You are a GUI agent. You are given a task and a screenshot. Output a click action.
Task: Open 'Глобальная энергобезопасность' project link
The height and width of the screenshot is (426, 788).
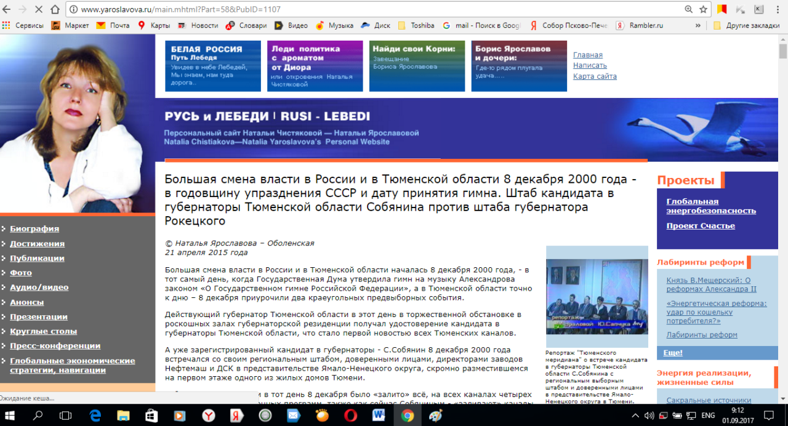click(x=710, y=206)
